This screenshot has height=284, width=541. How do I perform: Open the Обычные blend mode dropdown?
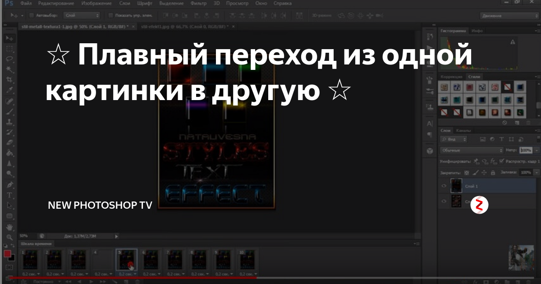472,150
